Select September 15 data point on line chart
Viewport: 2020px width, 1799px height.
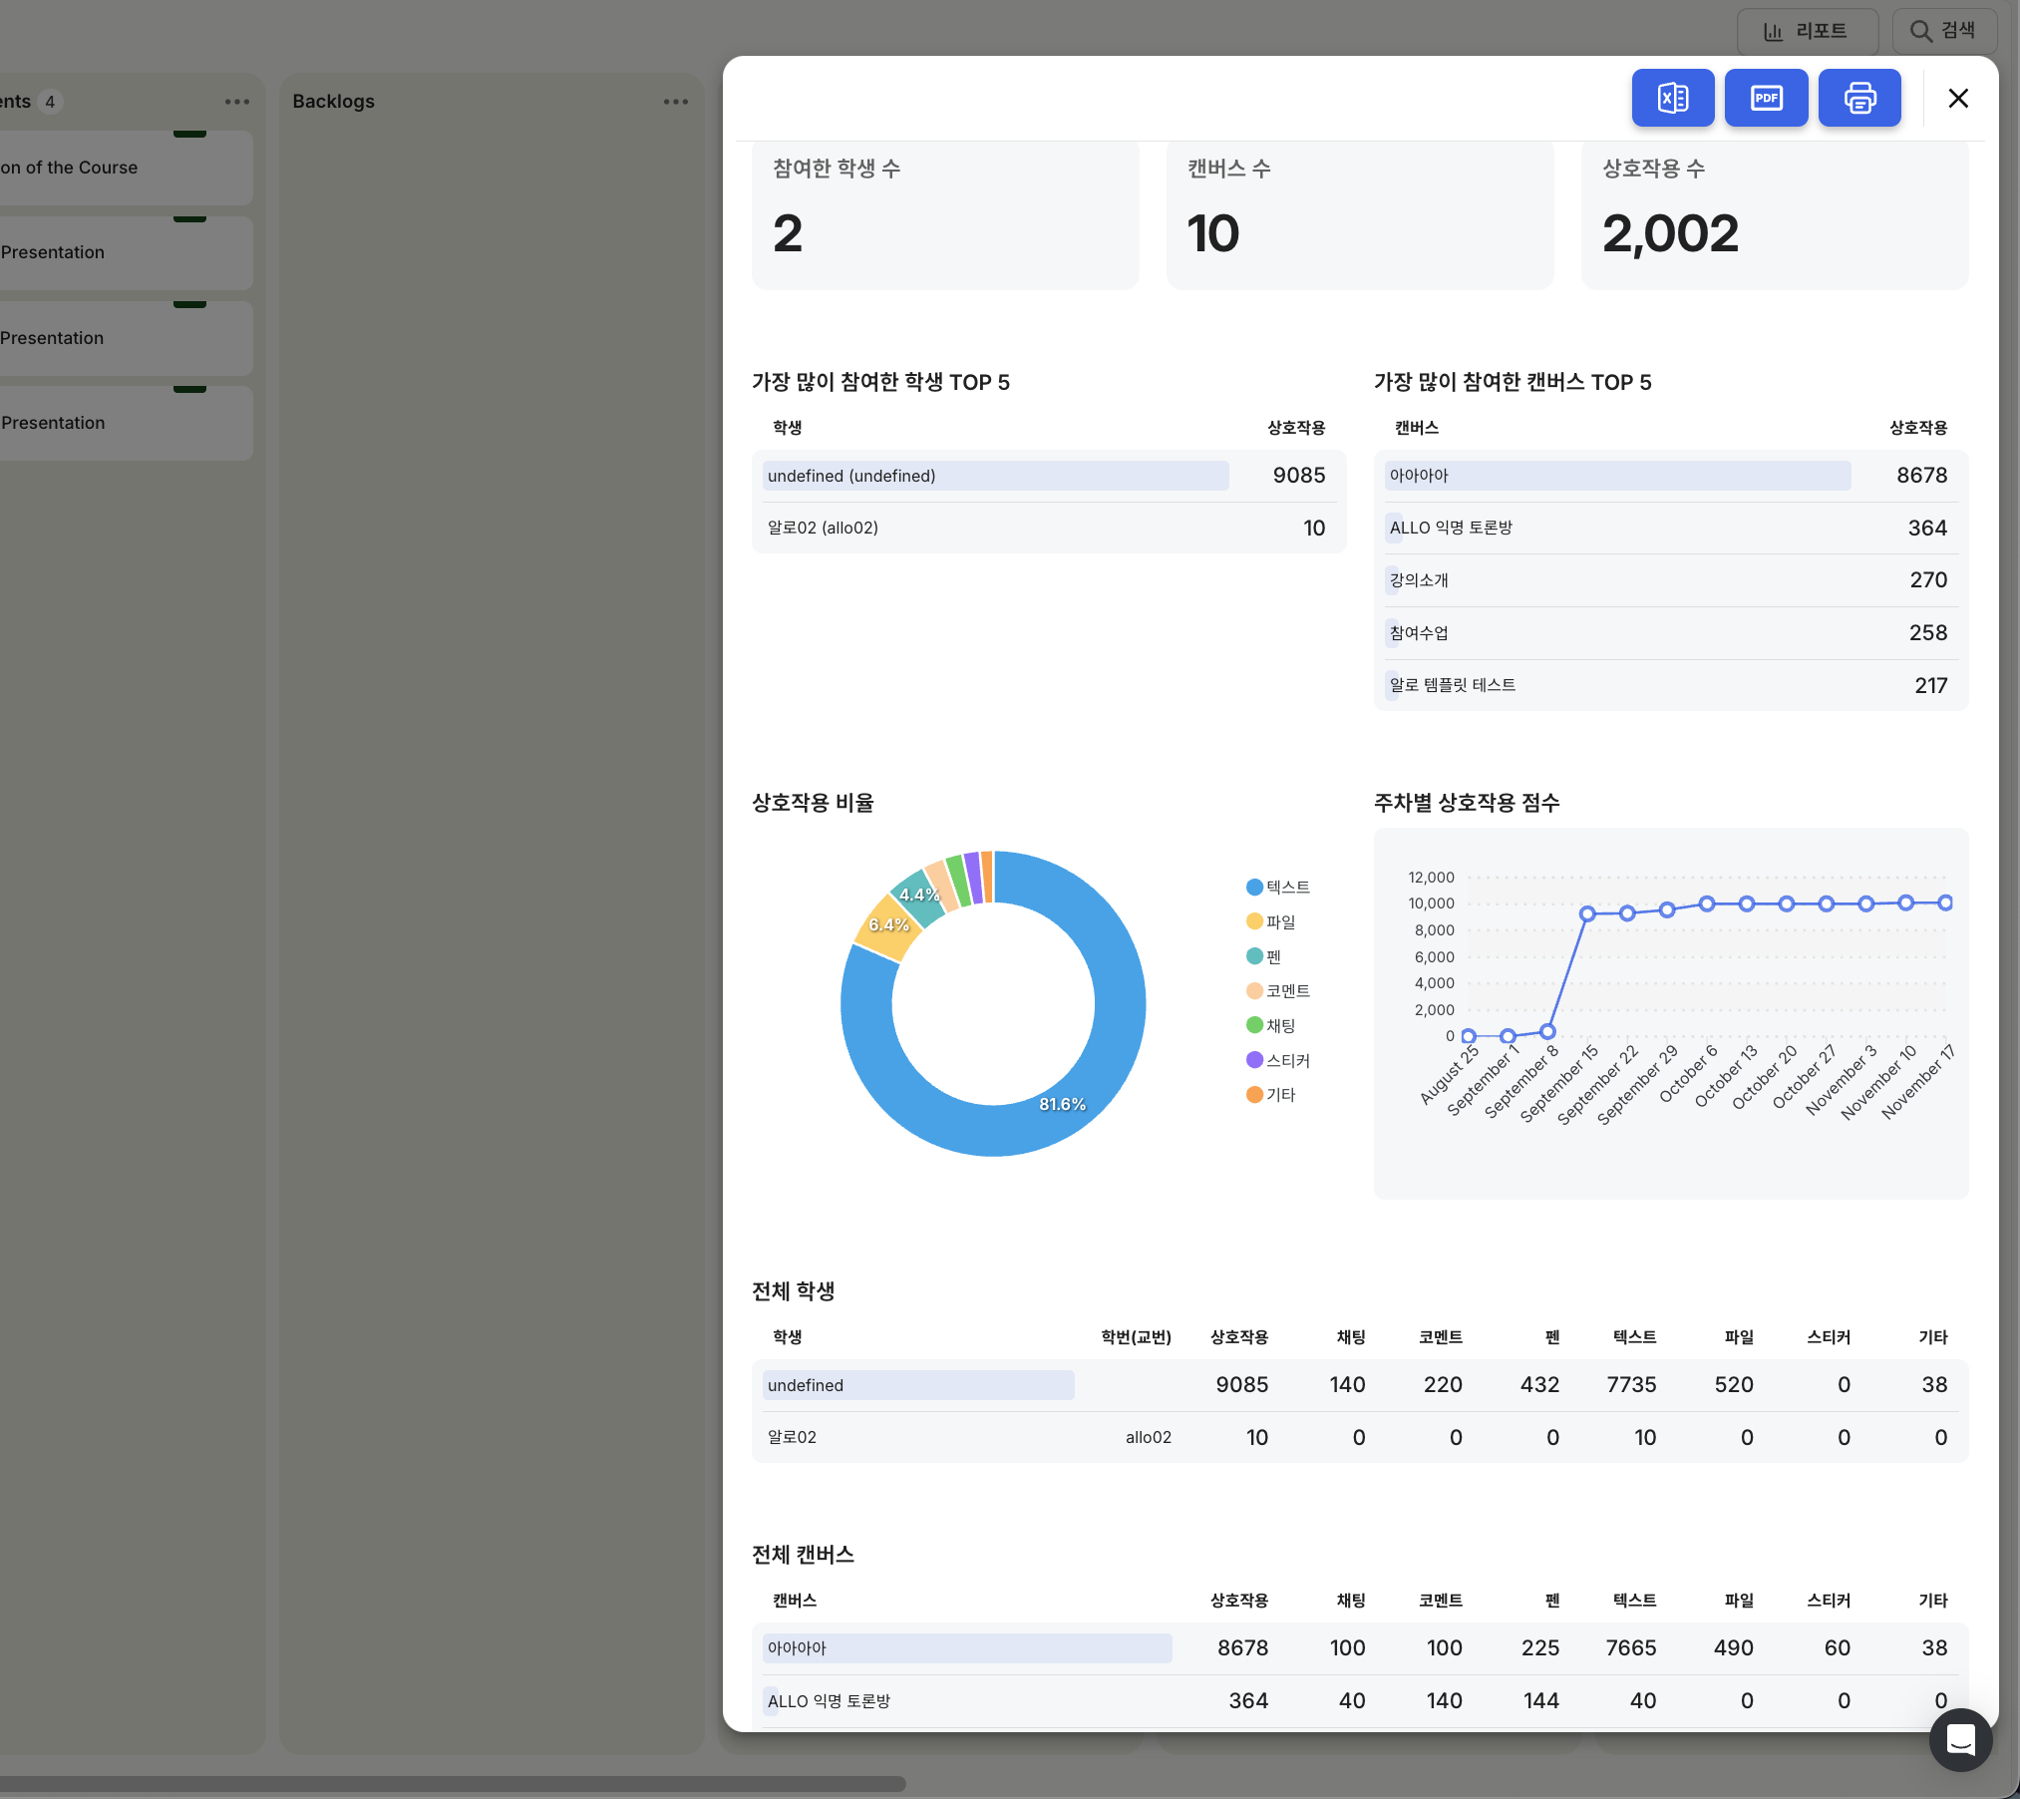[x=1587, y=913]
